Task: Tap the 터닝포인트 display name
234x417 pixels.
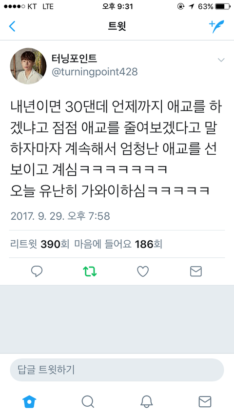Action: coord(75,59)
